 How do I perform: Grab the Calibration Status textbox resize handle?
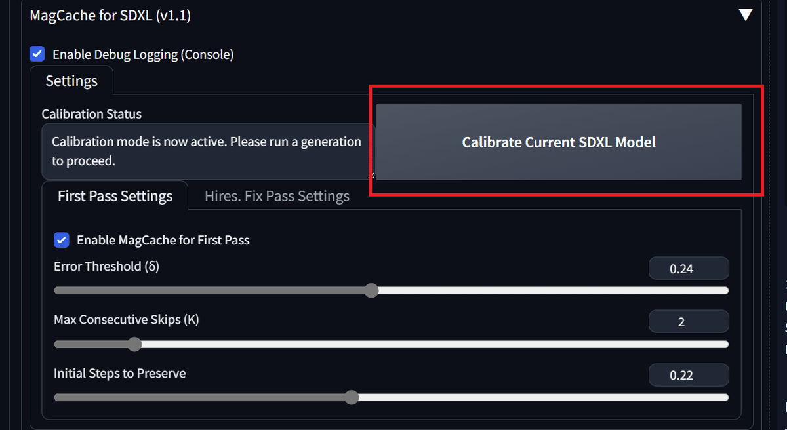point(373,175)
